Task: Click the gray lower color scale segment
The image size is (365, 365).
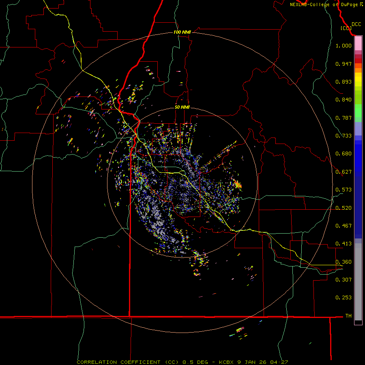Action: [x=358, y=282]
